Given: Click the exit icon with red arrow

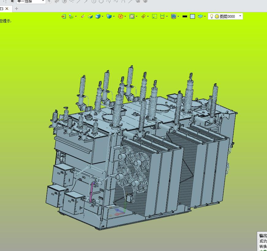Looking at the screenshot, I should point(63,16).
